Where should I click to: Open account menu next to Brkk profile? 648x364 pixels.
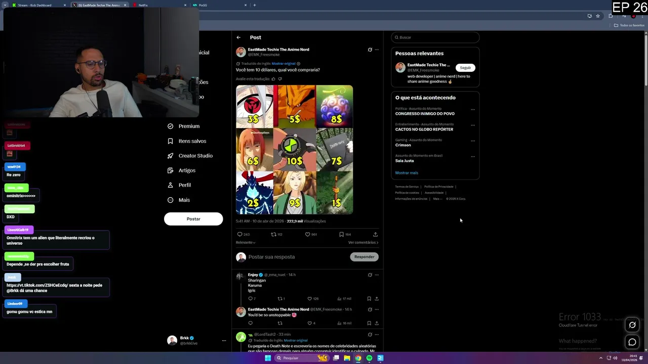(224, 341)
